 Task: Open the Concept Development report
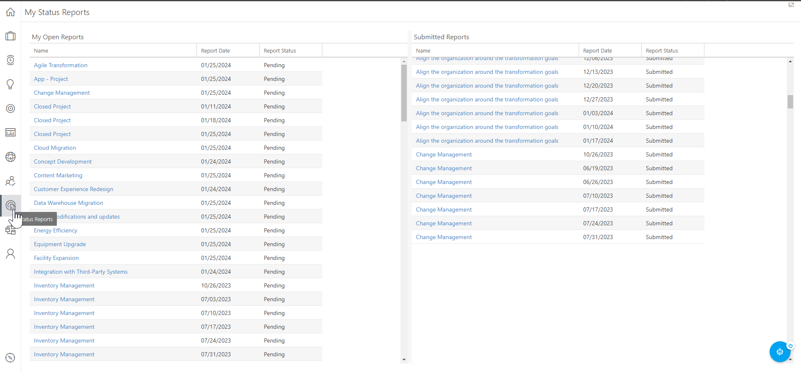pyautogui.click(x=63, y=161)
